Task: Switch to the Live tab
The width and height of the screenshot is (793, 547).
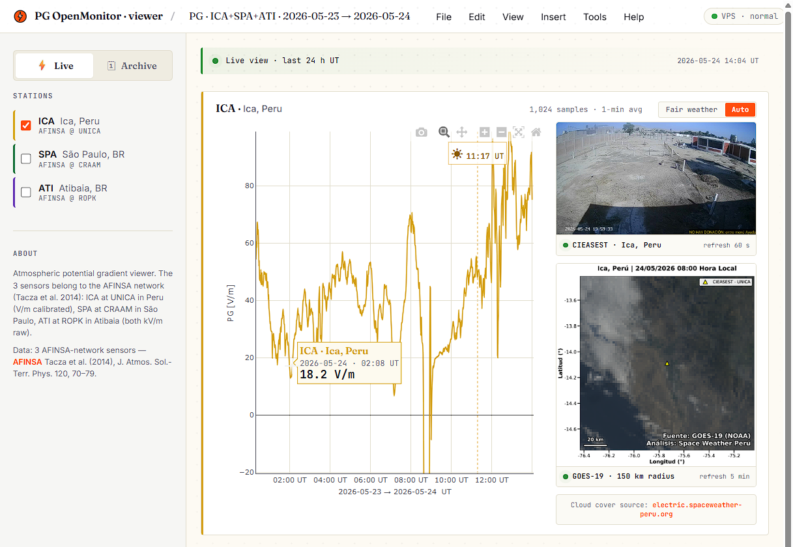Action: [x=55, y=66]
